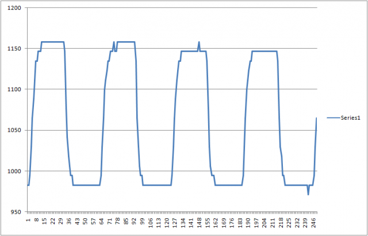Viewport: 368px width, 236px height.
Task: Click the horizontal axis label 1
Action: (28, 219)
